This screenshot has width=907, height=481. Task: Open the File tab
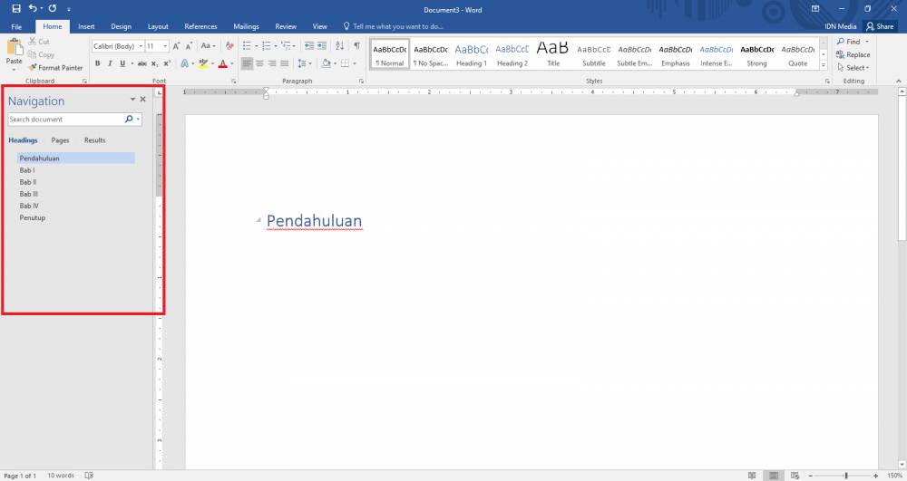[x=16, y=26]
